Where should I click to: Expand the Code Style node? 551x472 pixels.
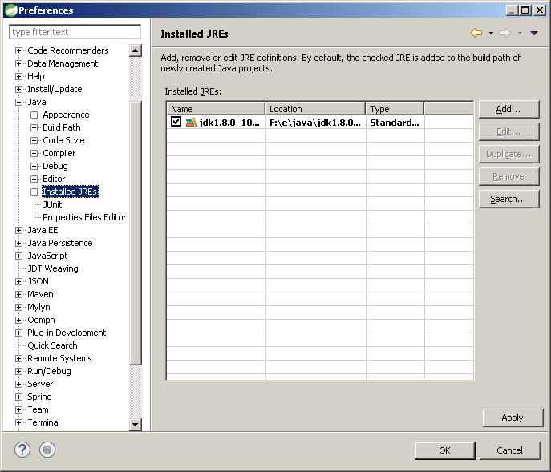[34, 140]
